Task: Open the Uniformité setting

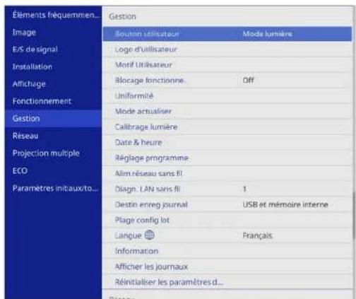Action: [x=227, y=96]
